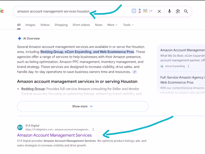Open the Amazon Account Management Services result
Image resolution: width=205 pixels, height=154 pixels.
(54, 135)
